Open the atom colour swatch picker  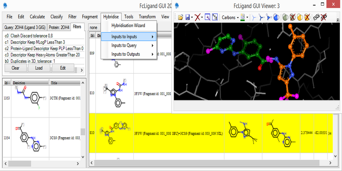[x=242, y=18]
